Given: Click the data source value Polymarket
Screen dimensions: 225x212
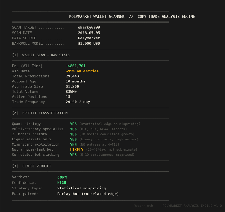Looking at the screenshot, I should [x=89, y=38].
